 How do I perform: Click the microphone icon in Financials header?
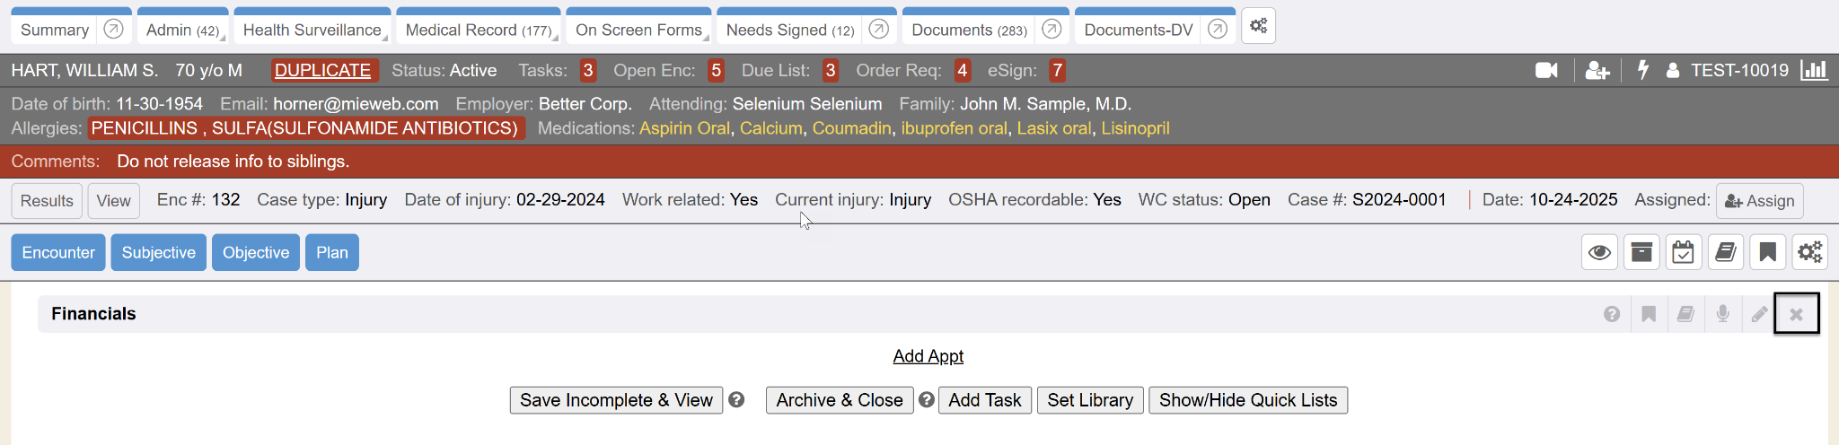click(x=1722, y=314)
